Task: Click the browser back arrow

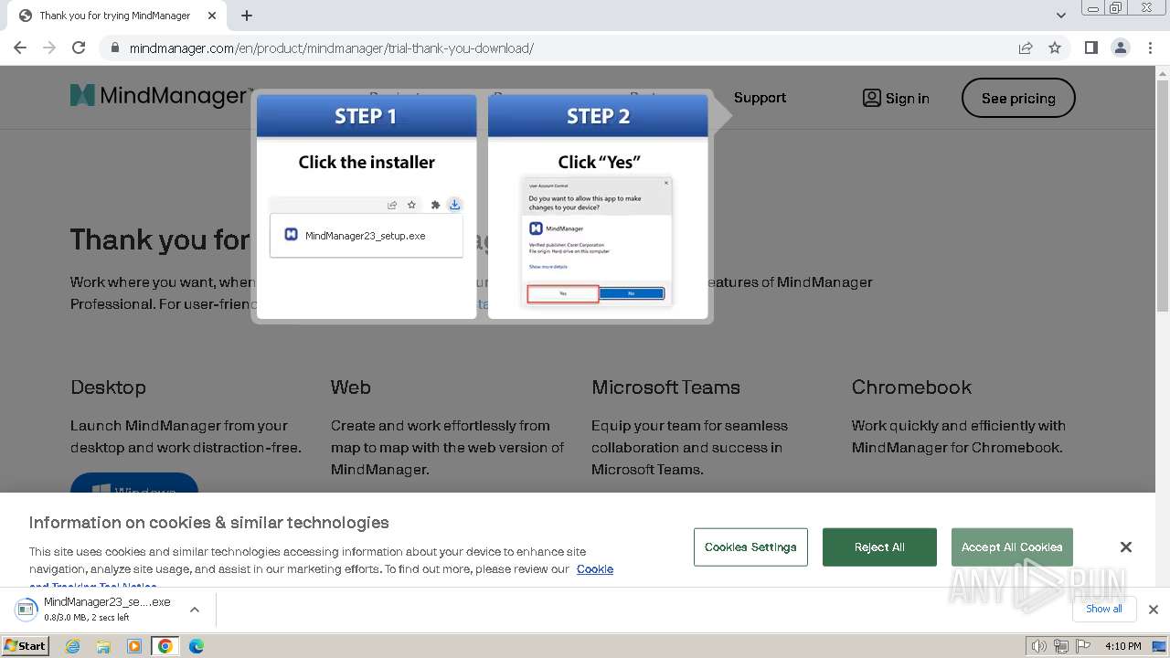Action: point(20,48)
